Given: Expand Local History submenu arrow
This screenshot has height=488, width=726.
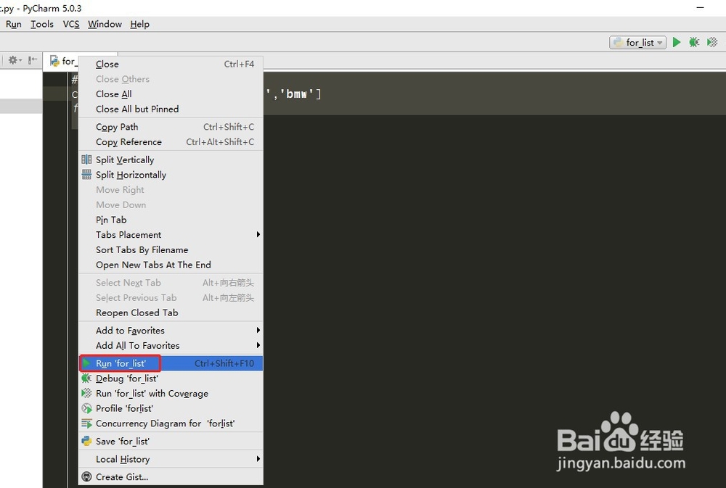Looking at the screenshot, I should click(258, 459).
